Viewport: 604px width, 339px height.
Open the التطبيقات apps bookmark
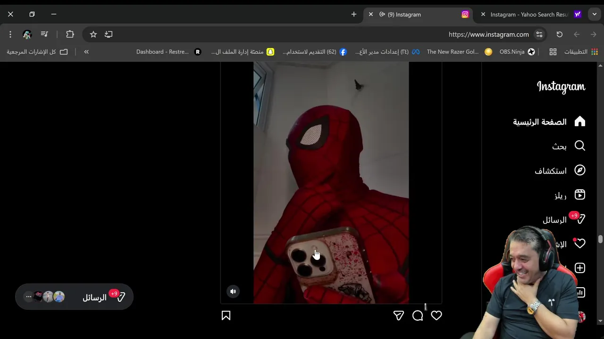pyautogui.click(x=581, y=52)
